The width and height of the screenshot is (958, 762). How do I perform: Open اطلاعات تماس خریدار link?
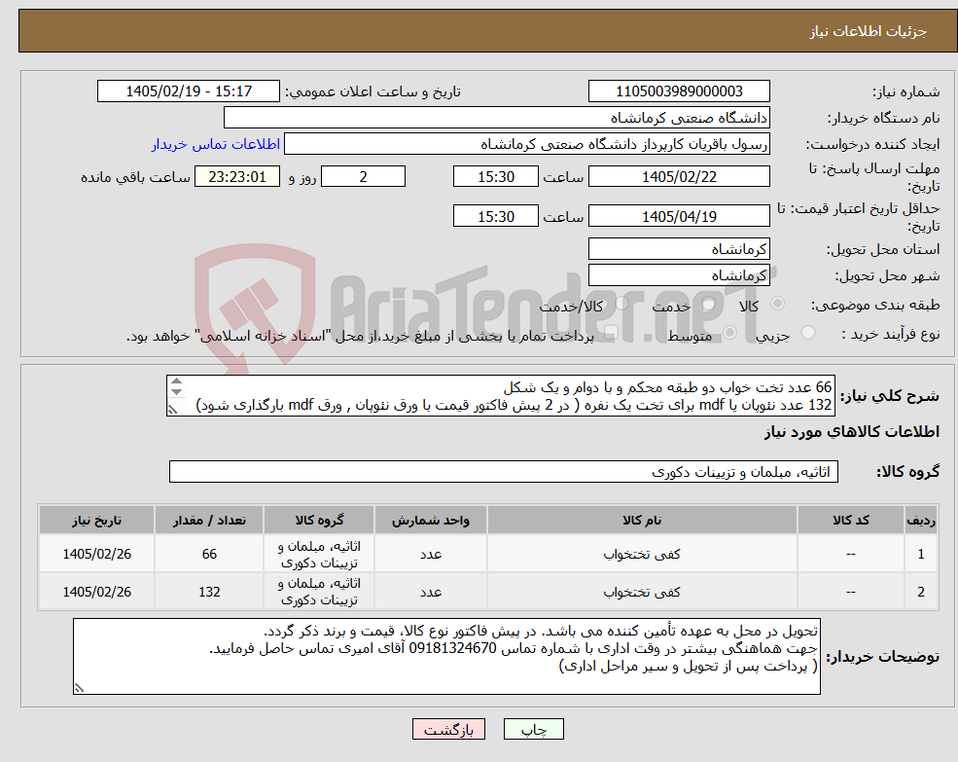tap(216, 144)
